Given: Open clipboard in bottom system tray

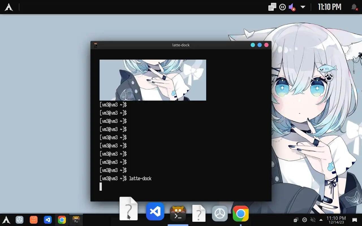Looking at the screenshot, I should click(x=296, y=220).
